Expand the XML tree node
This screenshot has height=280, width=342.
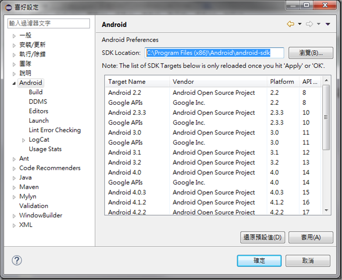[14, 225]
